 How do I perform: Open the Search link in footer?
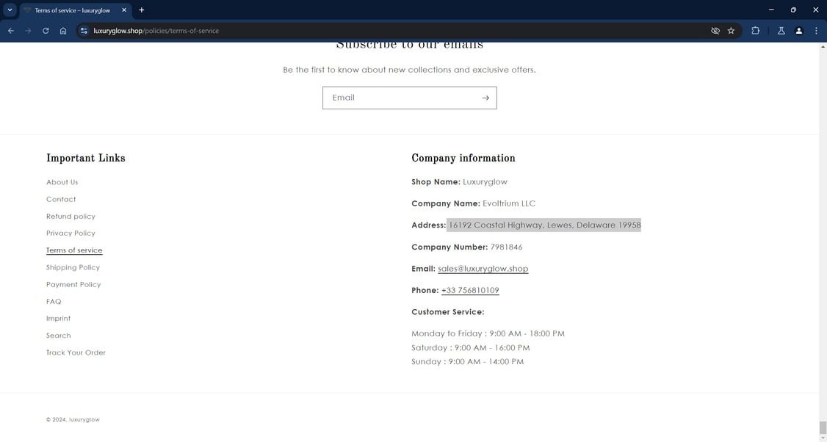[59, 336]
